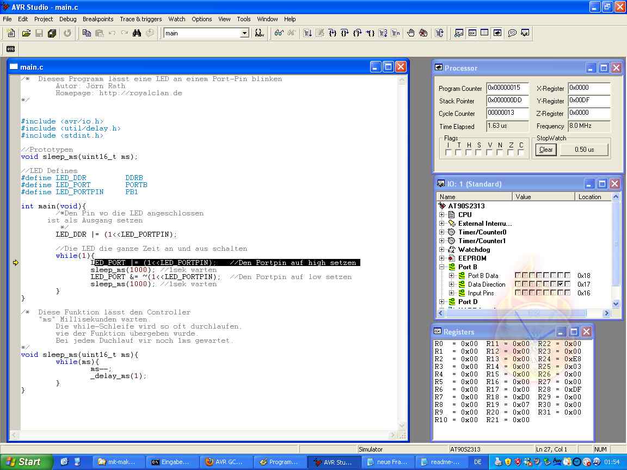This screenshot has width=627, height=470.
Task: Open the Options menu
Action: click(201, 19)
